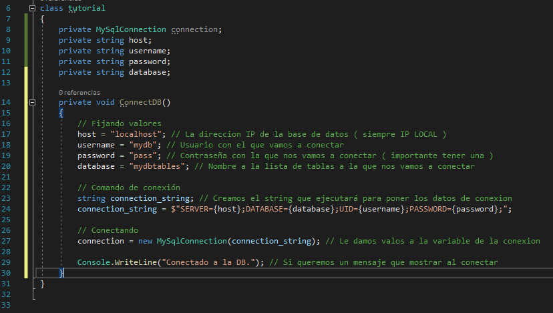Click line number 24 in gutter
This screenshot has width=553, height=313.
6,209
